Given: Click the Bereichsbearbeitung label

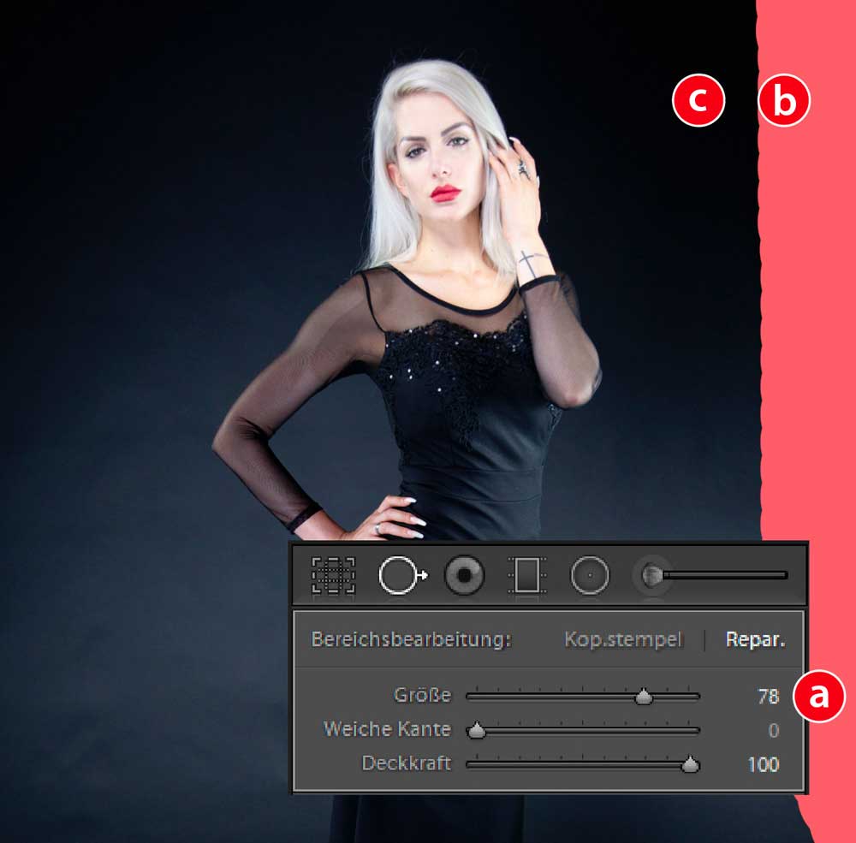Looking at the screenshot, I should coord(411,639).
